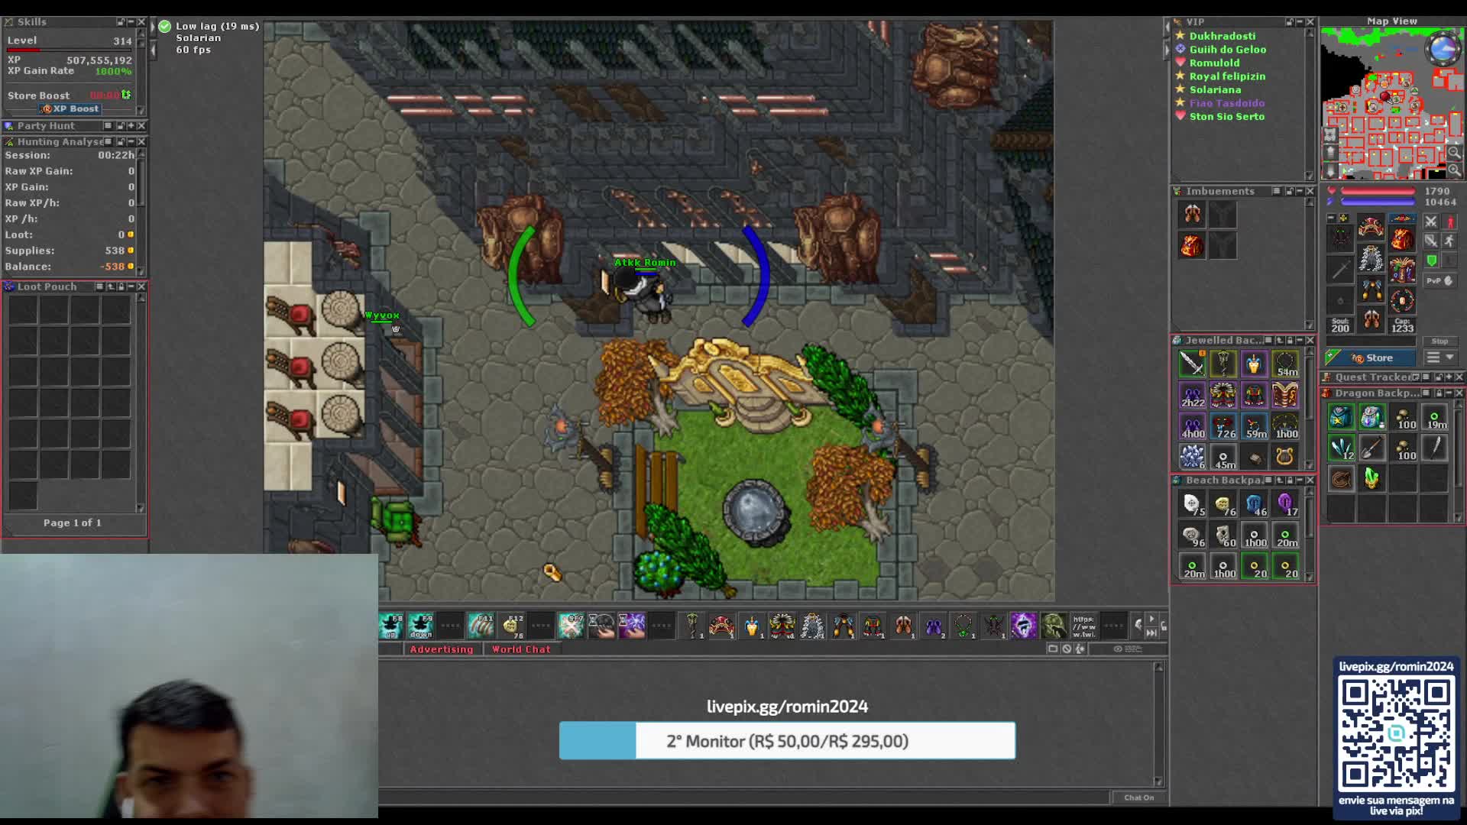Click the equipped helmet slot
1467x825 pixels.
(x=1371, y=227)
